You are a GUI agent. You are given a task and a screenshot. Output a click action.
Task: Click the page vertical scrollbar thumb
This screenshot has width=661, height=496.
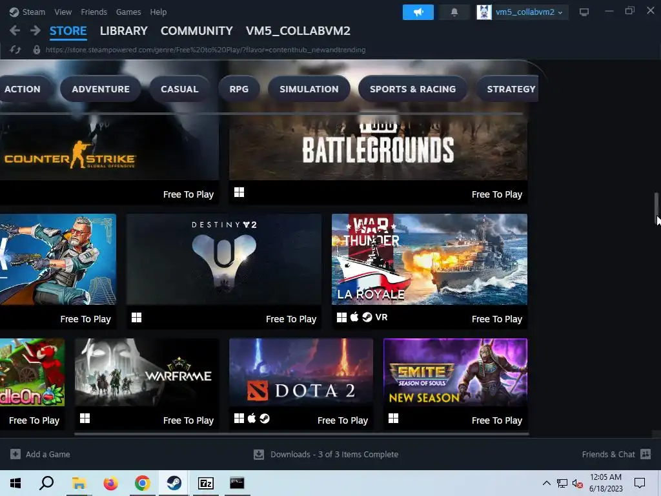pyautogui.click(x=656, y=209)
